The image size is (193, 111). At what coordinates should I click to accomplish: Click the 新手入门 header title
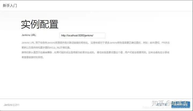click(x=10, y=6)
